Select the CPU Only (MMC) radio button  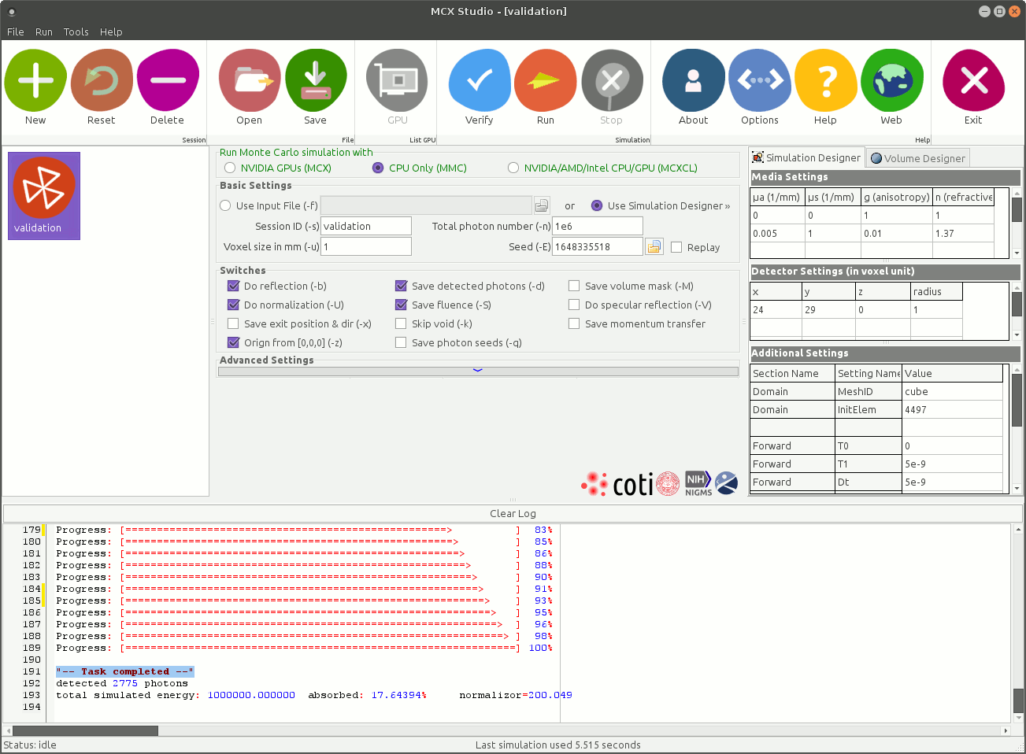[378, 168]
